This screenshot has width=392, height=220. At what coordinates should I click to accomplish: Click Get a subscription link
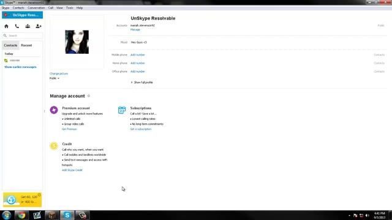pyautogui.click(x=141, y=129)
